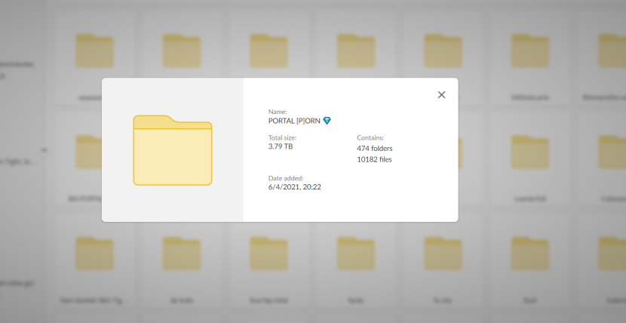Click the 474 folders count
Viewport: 626px width, 323px height.
click(x=374, y=149)
